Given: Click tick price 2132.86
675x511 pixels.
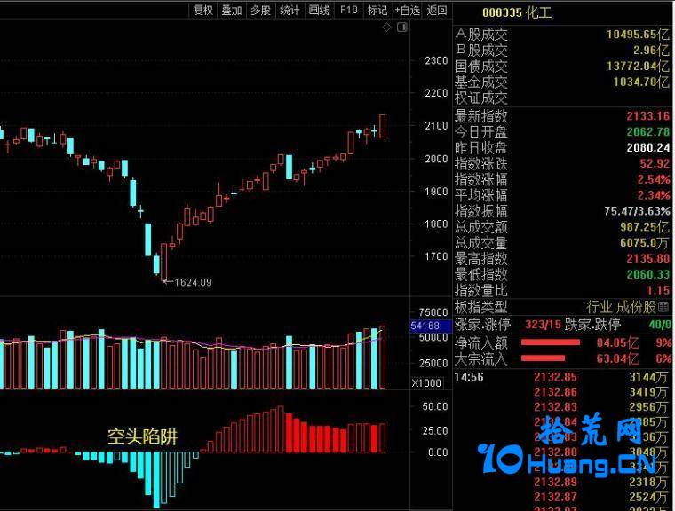Looking at the screenshot, I should click(555, 392).
